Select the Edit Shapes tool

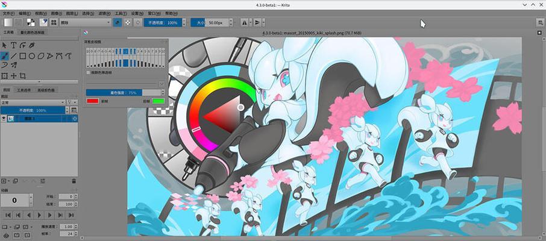pos(23,45)
